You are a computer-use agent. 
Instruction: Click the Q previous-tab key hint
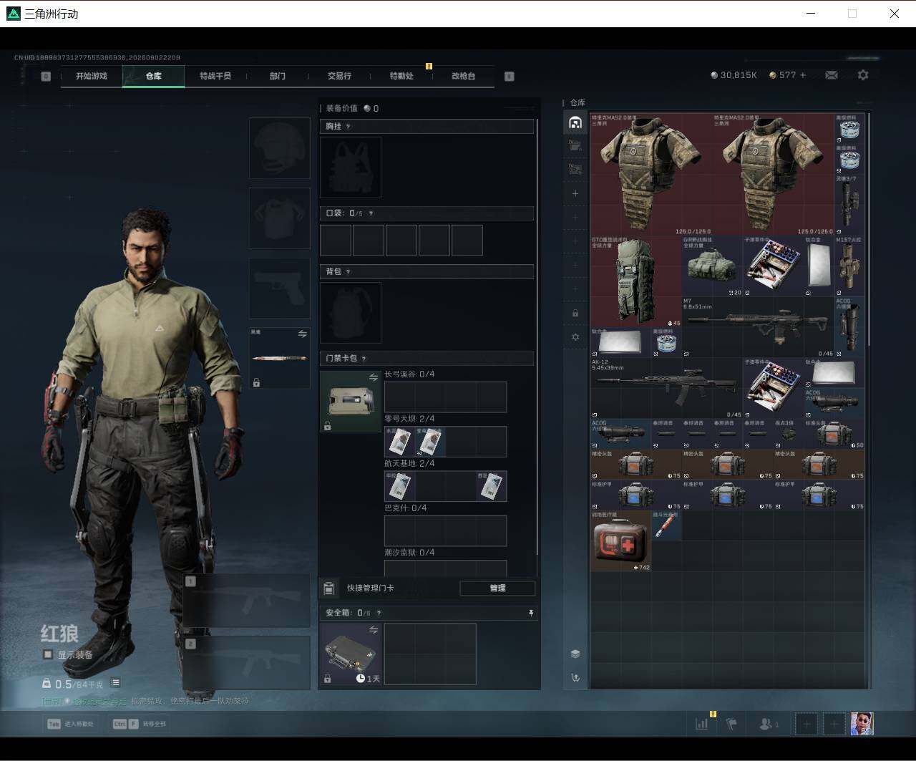pyautogui.click(x=46, y=76)
